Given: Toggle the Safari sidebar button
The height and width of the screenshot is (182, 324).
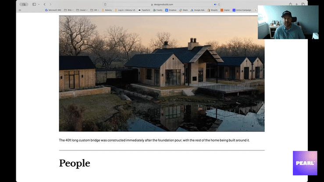Looking at the screenshot, I should [x=34, y=4].
